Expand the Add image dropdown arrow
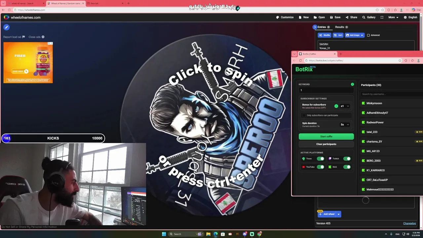This screenshot has height=238, width=423. 362,35
